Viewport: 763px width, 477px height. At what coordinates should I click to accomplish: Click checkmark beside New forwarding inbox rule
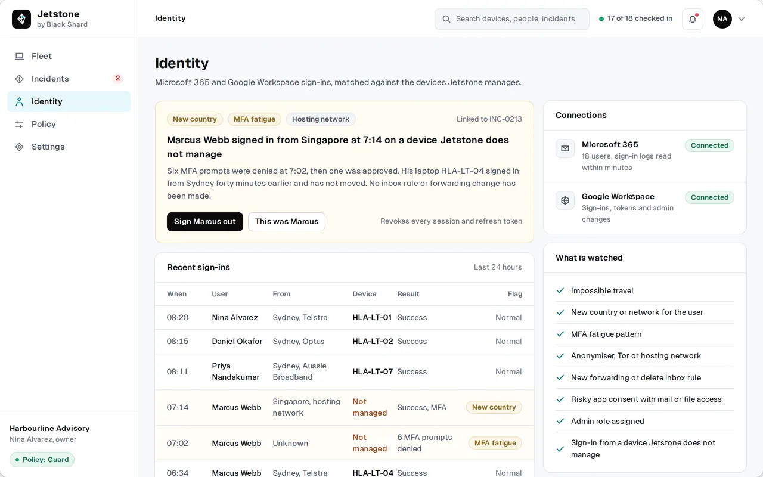pos(560,377)
